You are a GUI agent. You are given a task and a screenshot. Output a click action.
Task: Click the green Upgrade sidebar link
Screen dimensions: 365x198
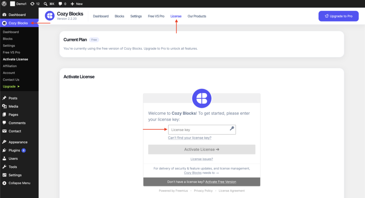pyautogui.click(x=11, y=86)
